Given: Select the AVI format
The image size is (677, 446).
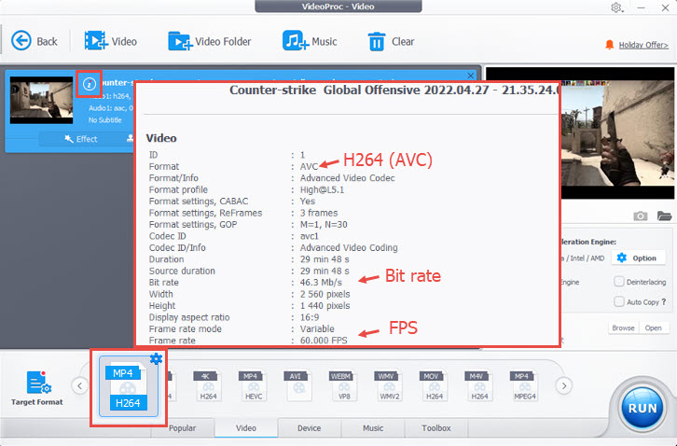Looking at the screenshot, I should coord(298,386).
